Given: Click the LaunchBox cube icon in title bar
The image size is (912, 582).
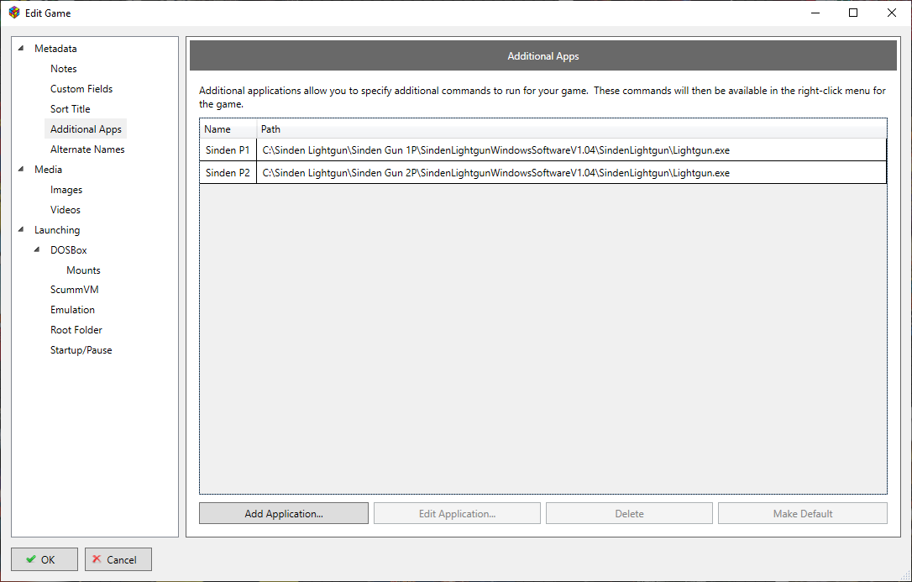Looking at the screenshot, I should (x=14, y=13).
